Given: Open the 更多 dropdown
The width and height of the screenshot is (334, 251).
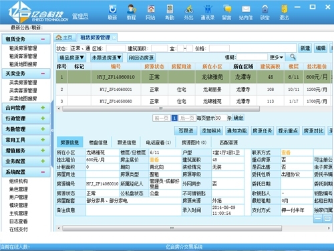Looking at the screenshot, I should click(x=276, y=58).
